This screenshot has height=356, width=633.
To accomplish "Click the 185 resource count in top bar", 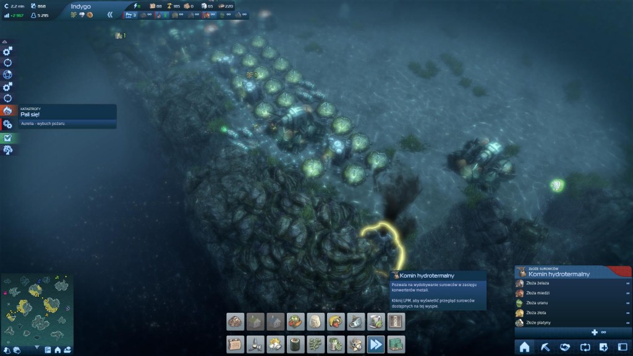I will tap(176, 6).
